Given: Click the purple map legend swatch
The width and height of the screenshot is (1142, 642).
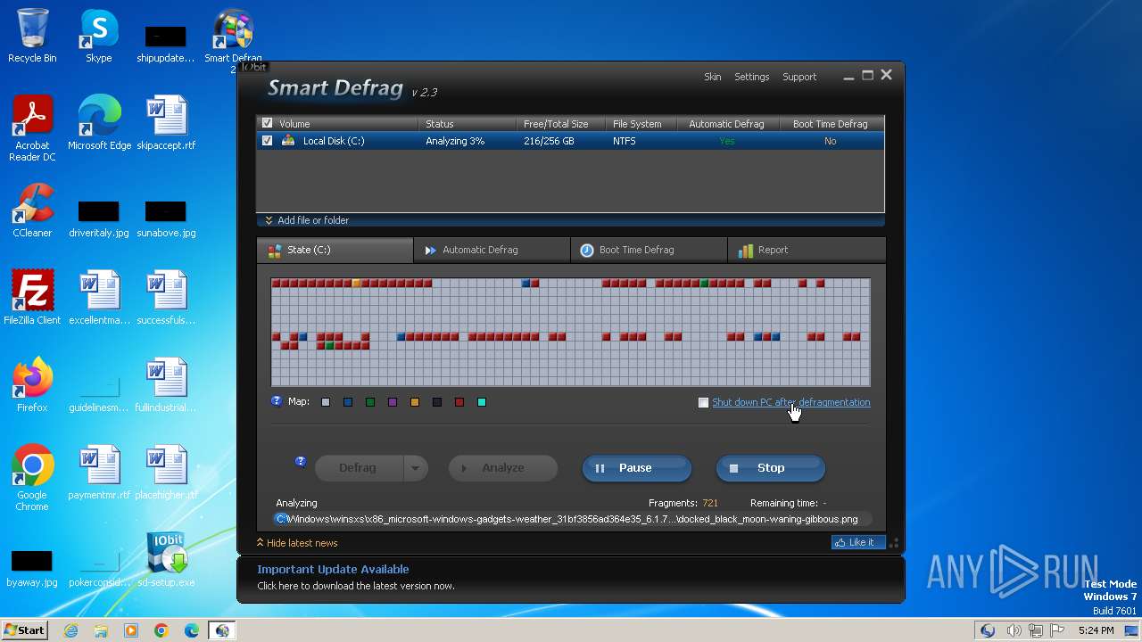Looking at the screenshot, I should tap(393, 403).
